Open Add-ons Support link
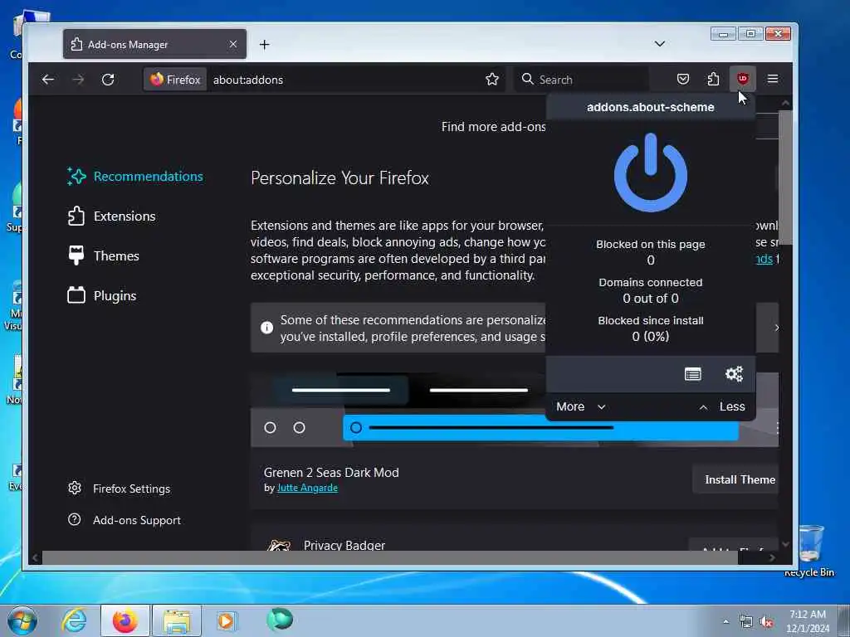Screen dimensions: 850x637 pos(125,519)
